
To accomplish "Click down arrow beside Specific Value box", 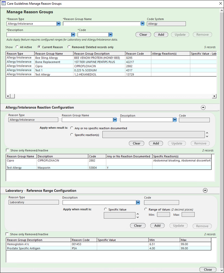I will (138, 217).
